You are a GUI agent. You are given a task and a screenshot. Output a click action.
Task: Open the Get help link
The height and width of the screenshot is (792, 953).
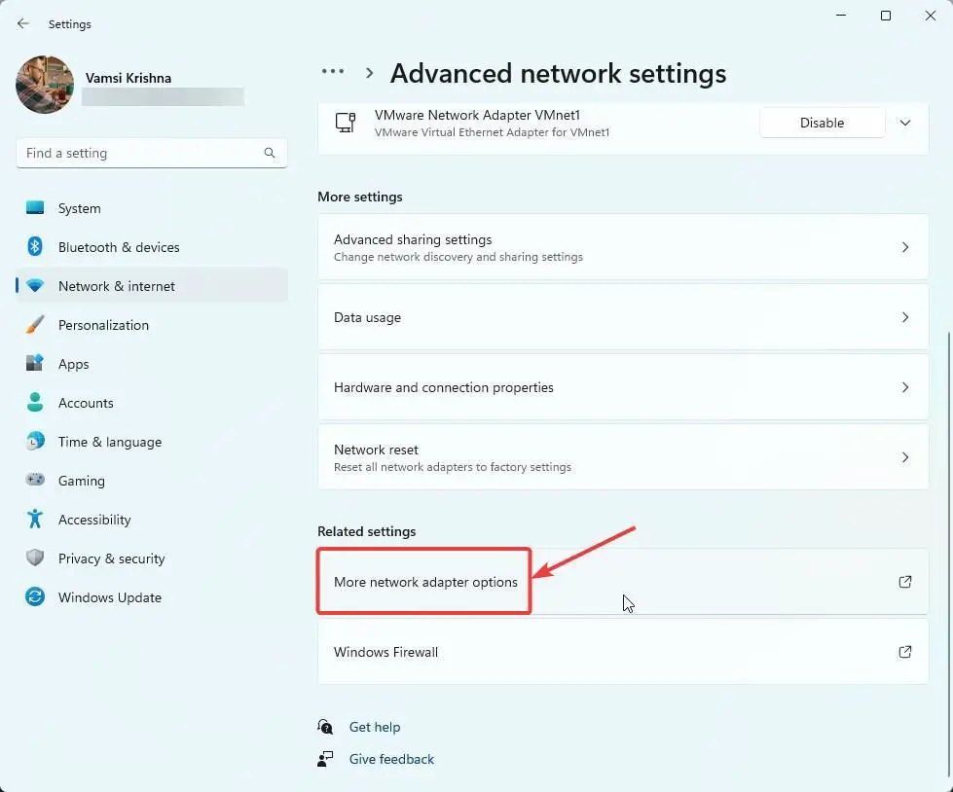375,727
